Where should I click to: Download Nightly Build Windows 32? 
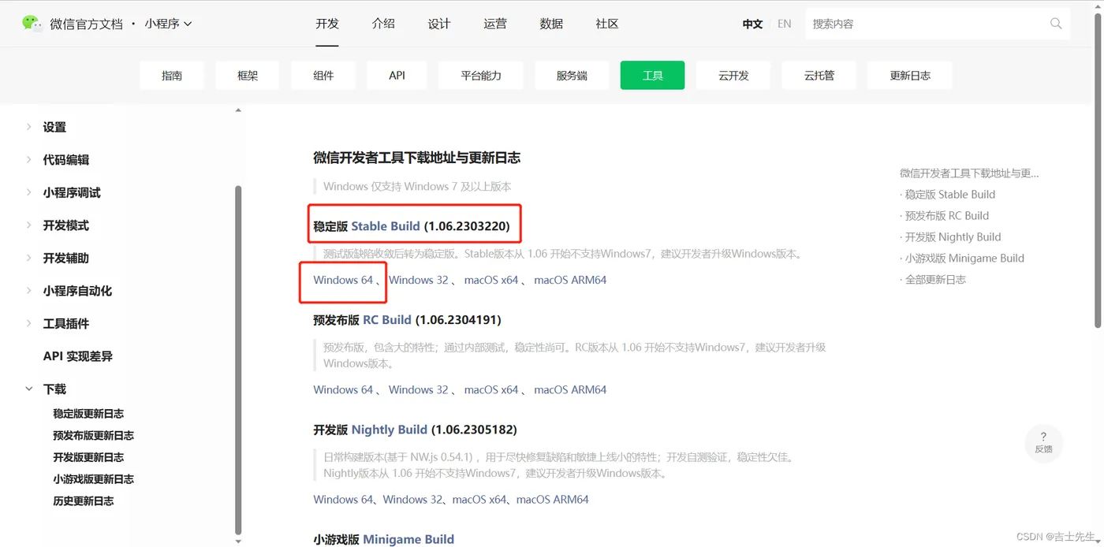413,499
